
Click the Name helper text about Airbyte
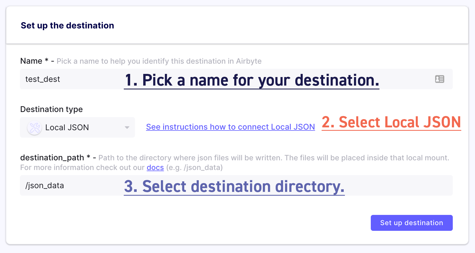(159, 61)
